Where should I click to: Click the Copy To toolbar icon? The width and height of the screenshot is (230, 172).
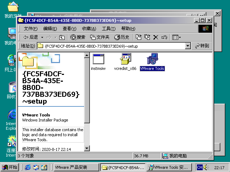[x=147, y=37]
